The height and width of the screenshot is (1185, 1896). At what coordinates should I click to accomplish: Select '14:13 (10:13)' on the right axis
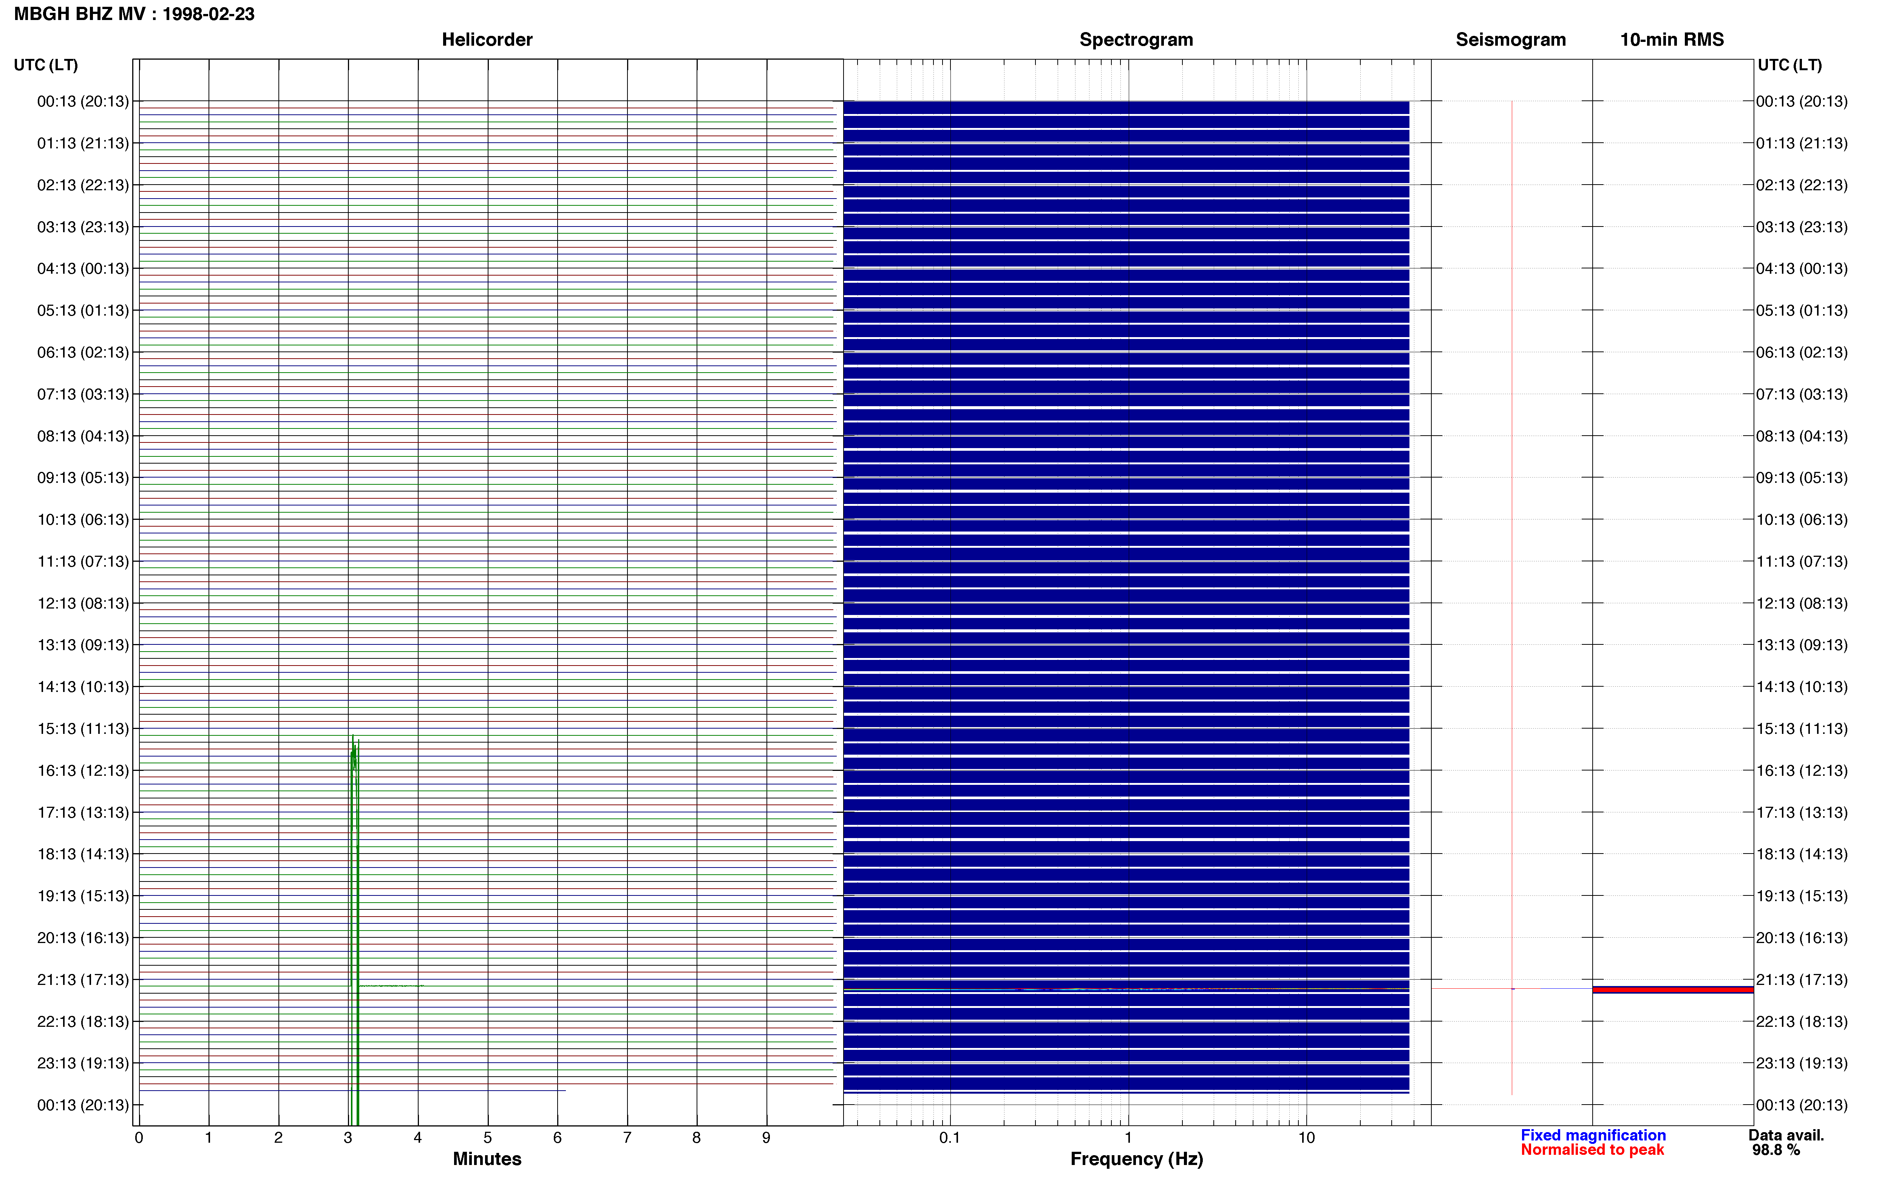point(1802,687)
